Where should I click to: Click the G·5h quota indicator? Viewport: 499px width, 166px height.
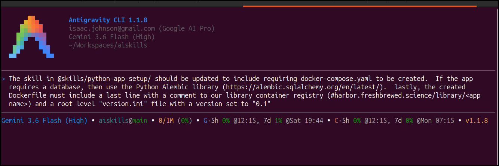[211, 121]
